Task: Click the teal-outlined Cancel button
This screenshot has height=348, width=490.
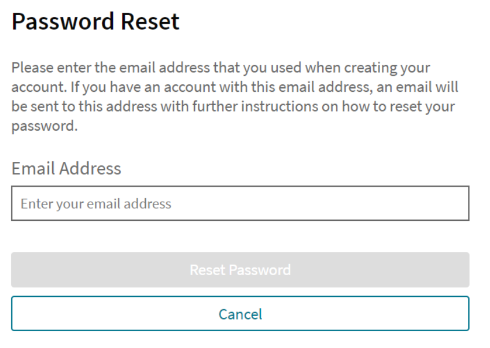Action: [x=240, y=314]
